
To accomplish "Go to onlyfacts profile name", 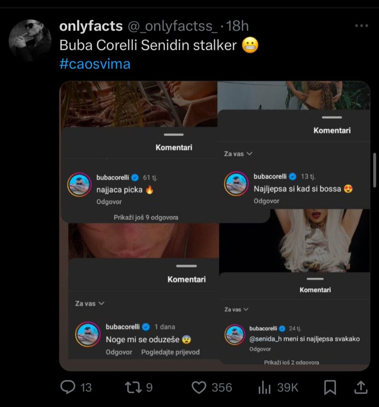I will [x=91, y=26].
